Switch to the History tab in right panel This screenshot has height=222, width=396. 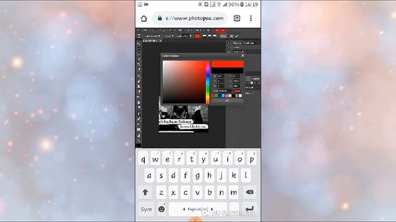click(x=237, y=43)
